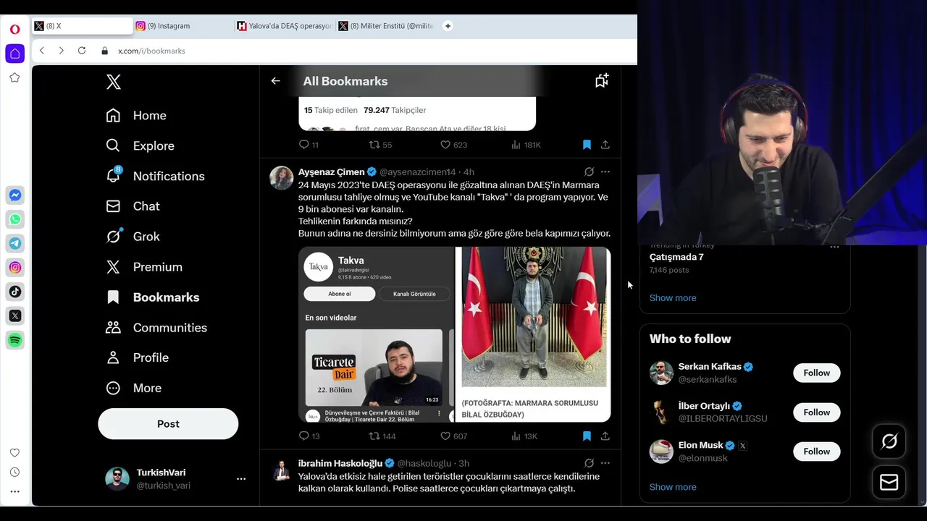Like the post with 623 likes
This screenshot has height=521, width=927.
(x=453, y=145)
